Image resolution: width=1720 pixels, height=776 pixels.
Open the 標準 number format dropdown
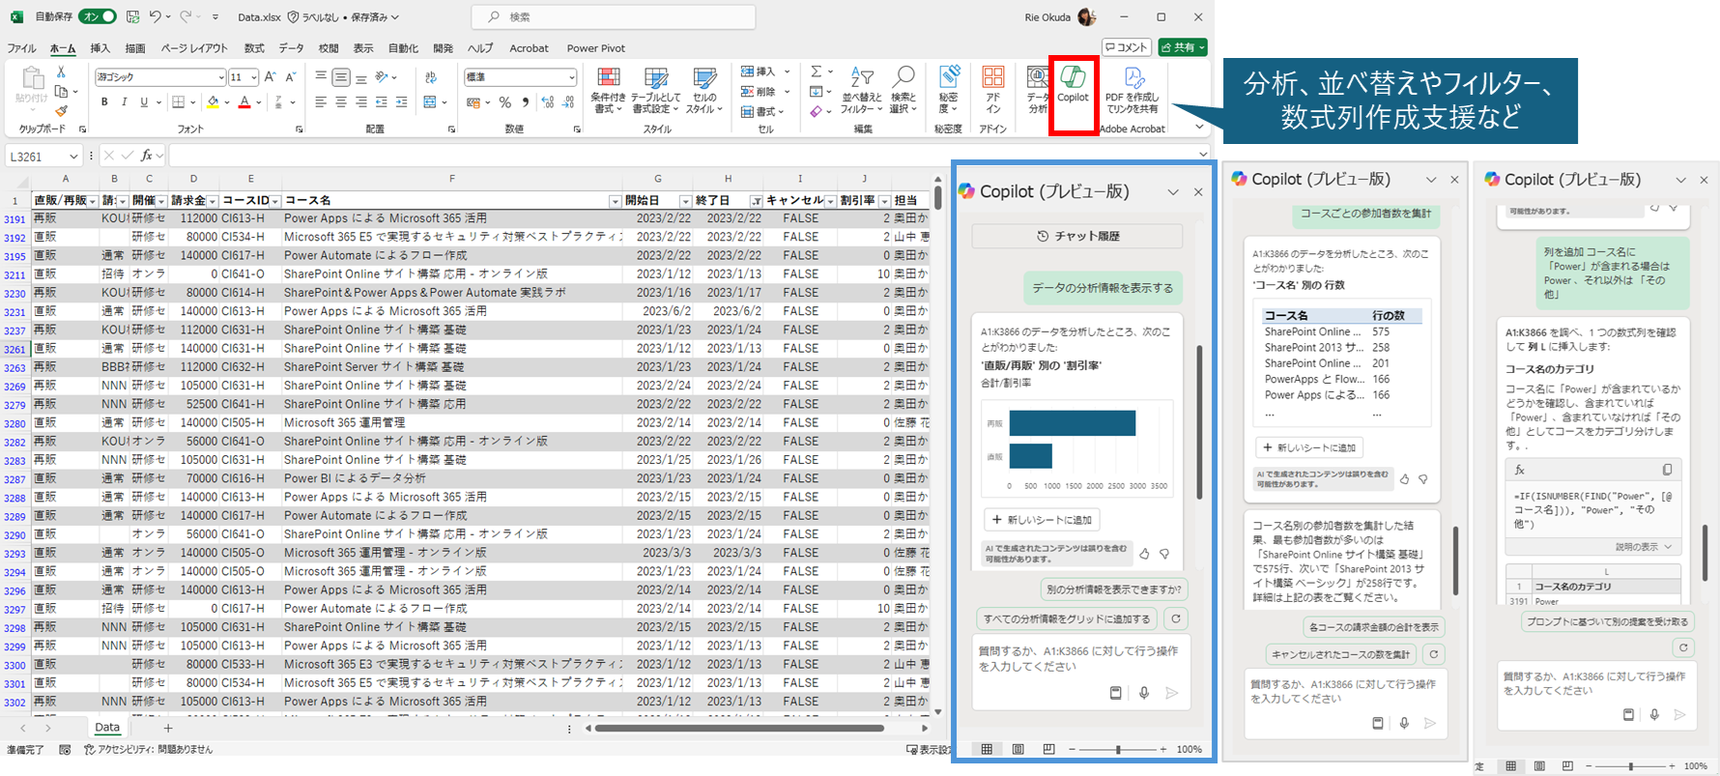[x=572, y=77]
